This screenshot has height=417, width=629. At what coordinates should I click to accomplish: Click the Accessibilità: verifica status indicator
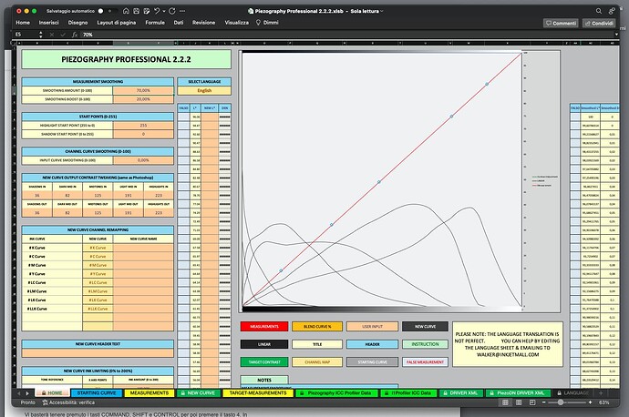pyautogui.click(x=68, y=402)
